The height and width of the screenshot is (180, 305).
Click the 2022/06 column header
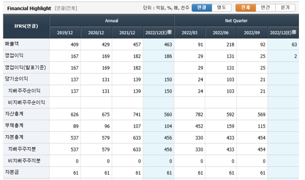[x=221, y=33]
